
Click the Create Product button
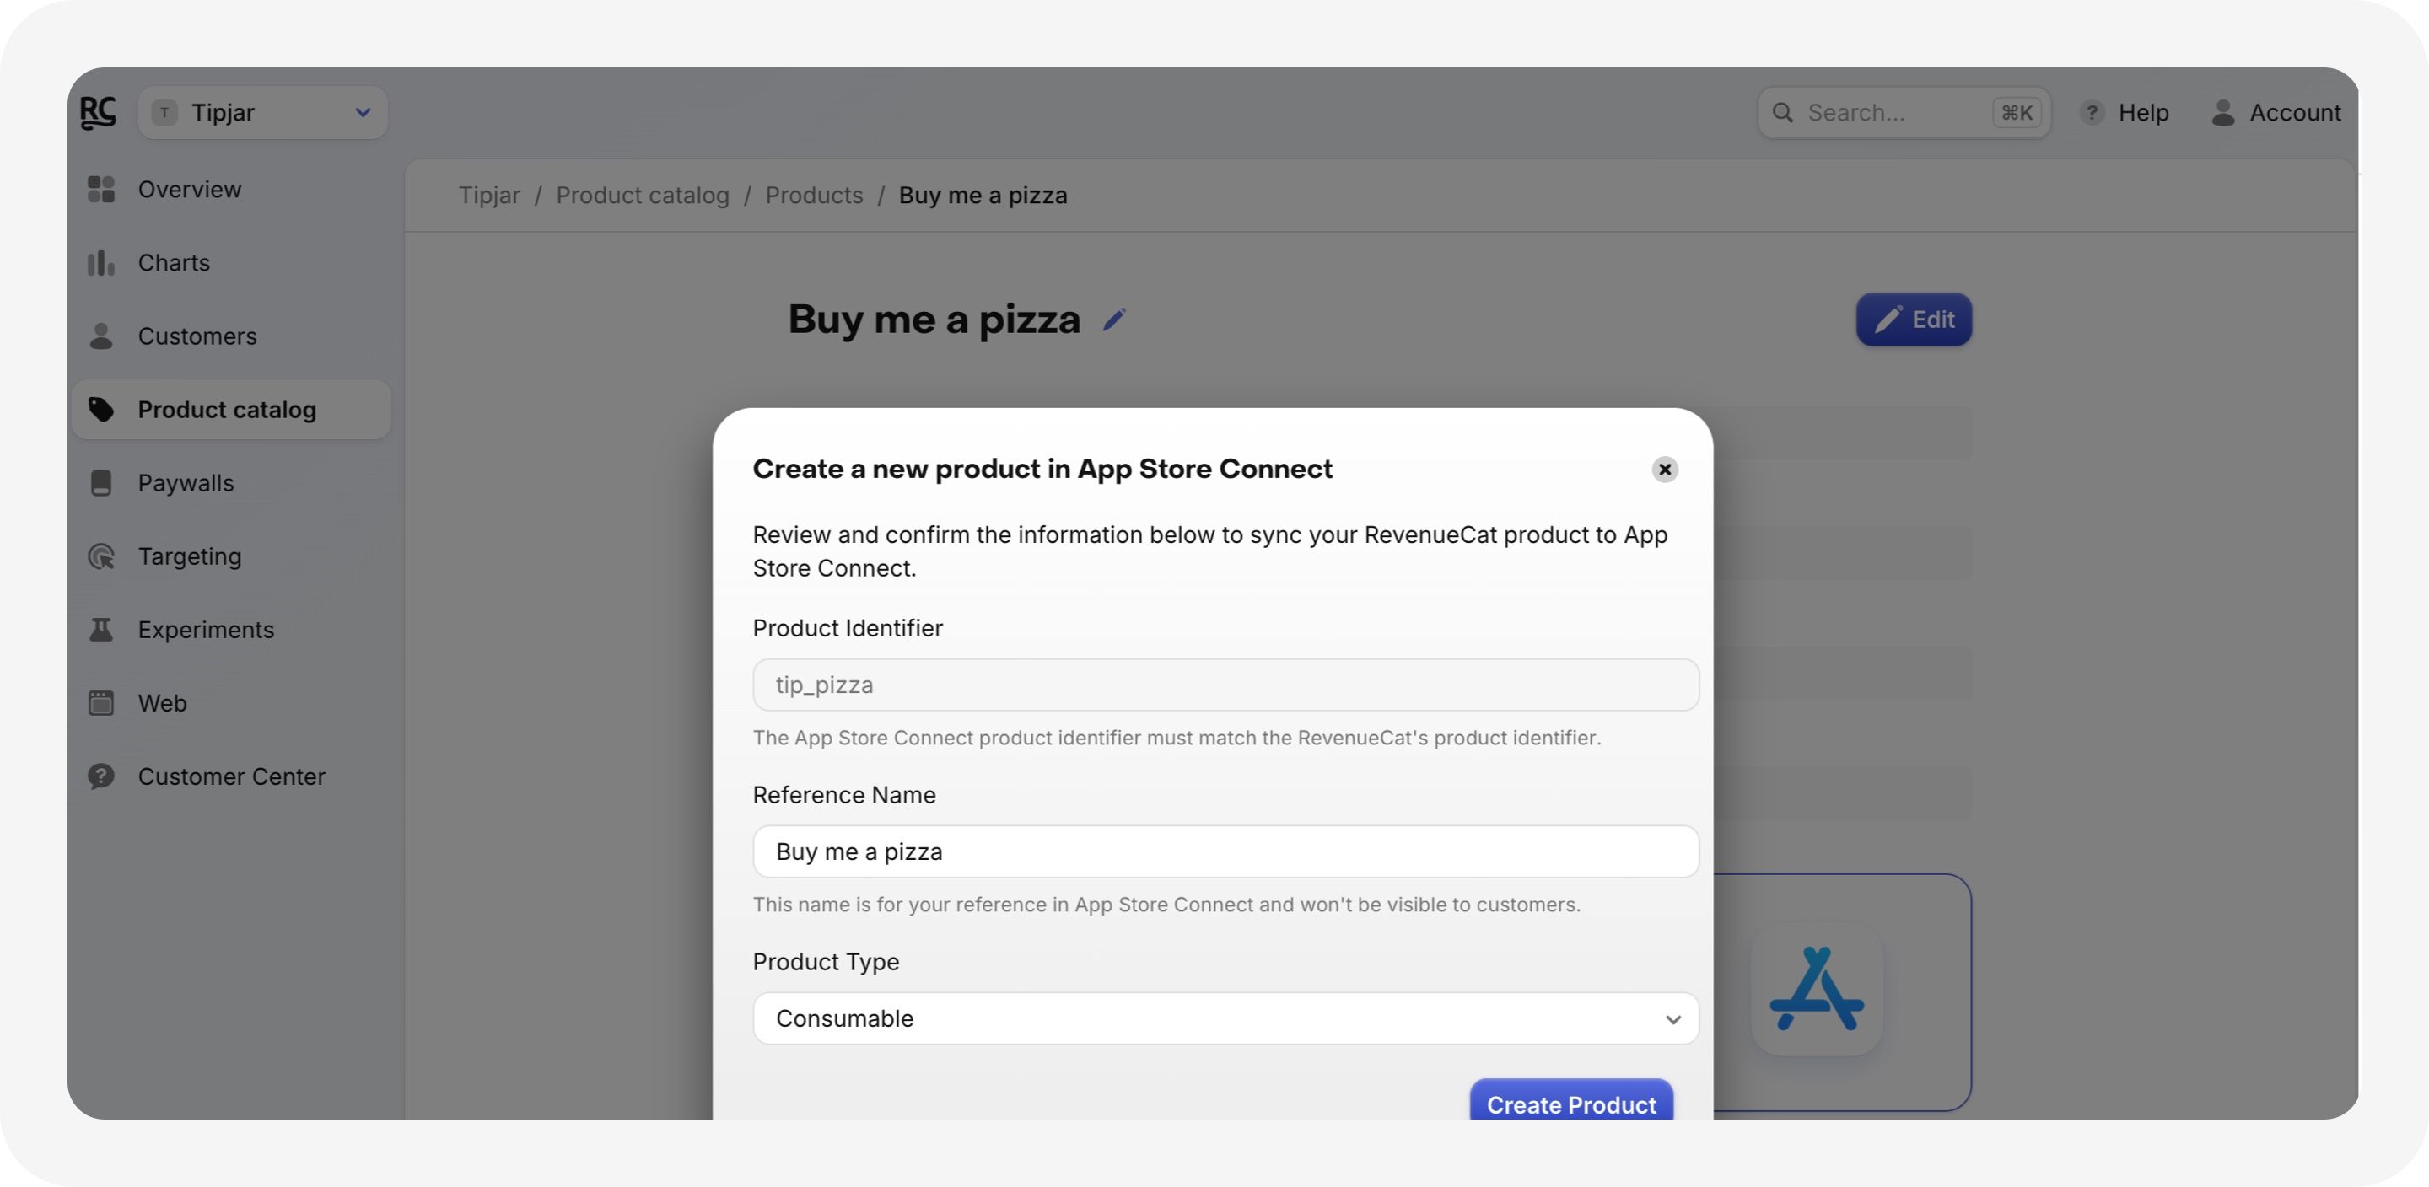click(x=1571, y=1100)
